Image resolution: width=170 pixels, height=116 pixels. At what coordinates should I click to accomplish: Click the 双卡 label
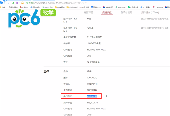(66, 62)
